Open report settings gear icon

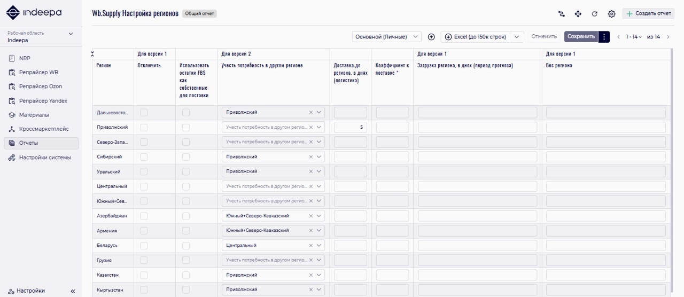tap(611, 14)
